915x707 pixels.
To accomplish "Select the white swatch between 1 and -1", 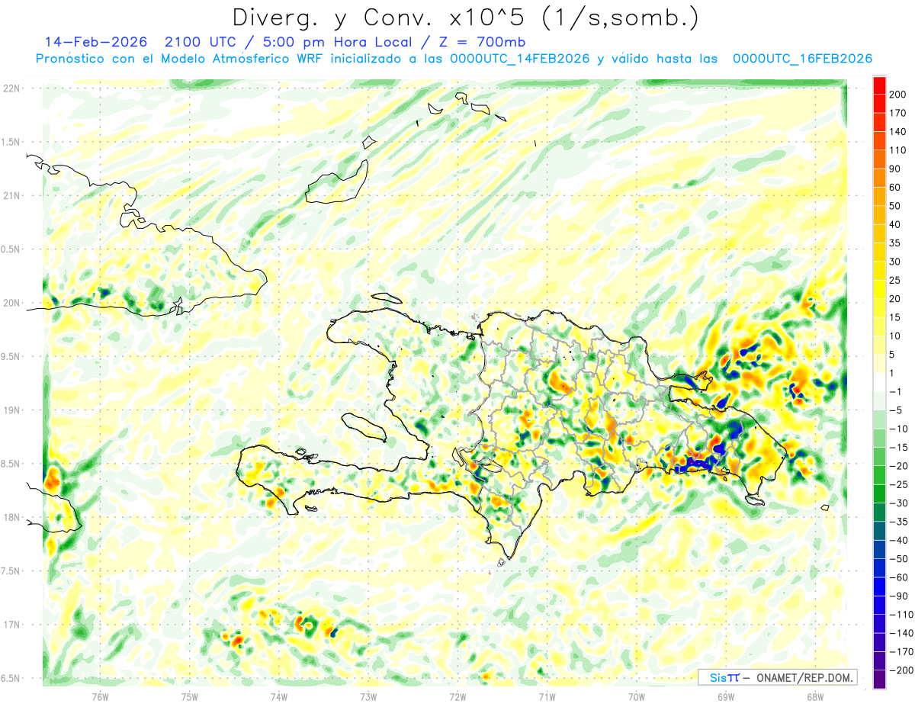I will (879, 381).
